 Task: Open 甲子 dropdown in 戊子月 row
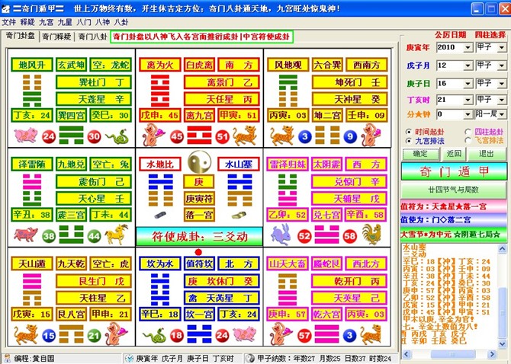pyautogui.click(x=502, y=65)
